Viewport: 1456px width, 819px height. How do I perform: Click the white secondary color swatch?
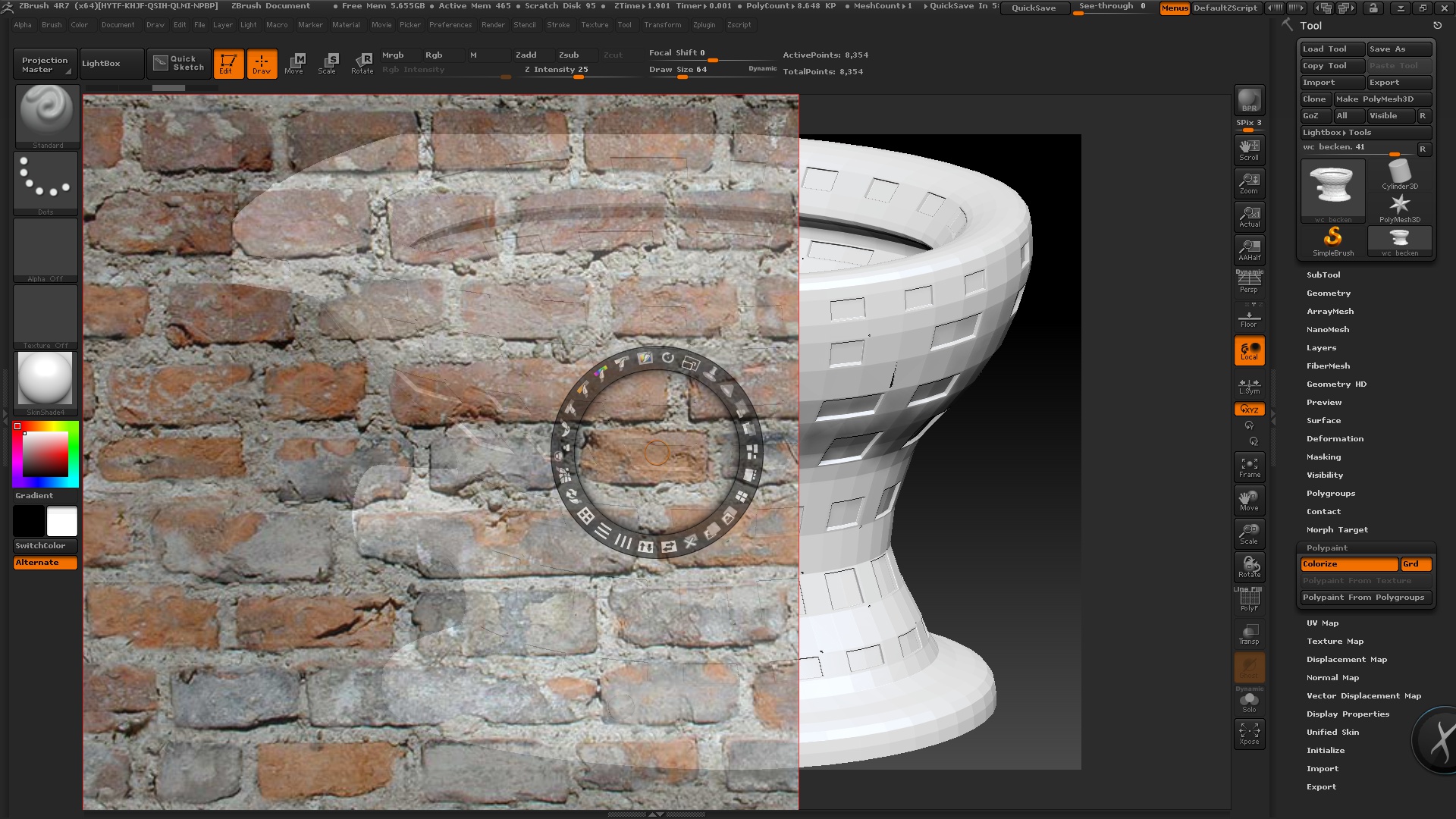pyautogui.click(x=62, y=522)
